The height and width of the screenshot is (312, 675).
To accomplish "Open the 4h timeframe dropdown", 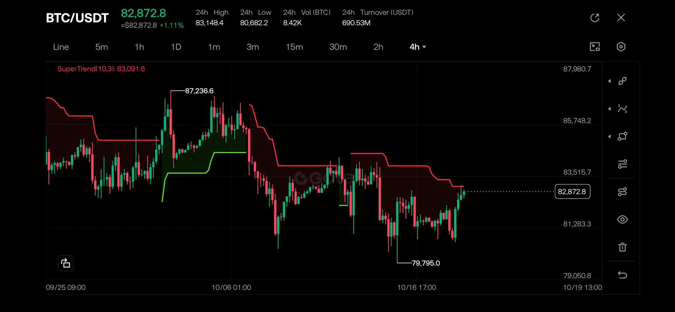I will click(418, 47).
